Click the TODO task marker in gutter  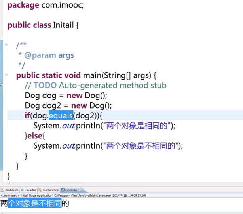[2, 85]
